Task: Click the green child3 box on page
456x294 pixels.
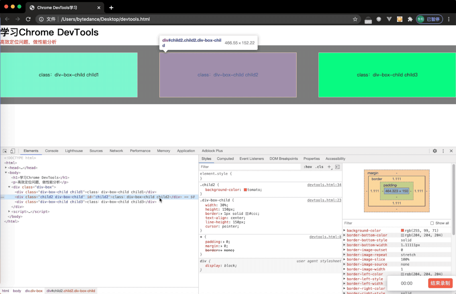Action: pos(387,75)
